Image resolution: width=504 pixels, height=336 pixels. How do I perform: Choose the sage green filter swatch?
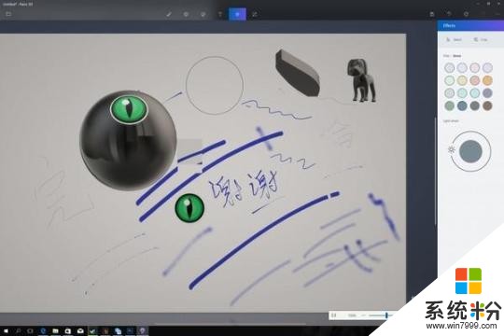[449, 105]
